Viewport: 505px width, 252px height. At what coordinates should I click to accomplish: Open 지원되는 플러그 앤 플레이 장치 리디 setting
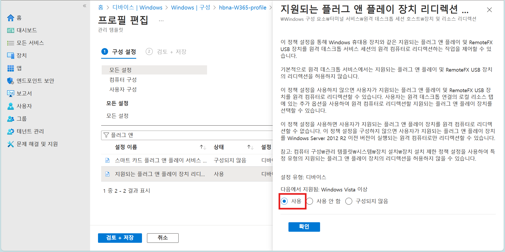point(160,174)
